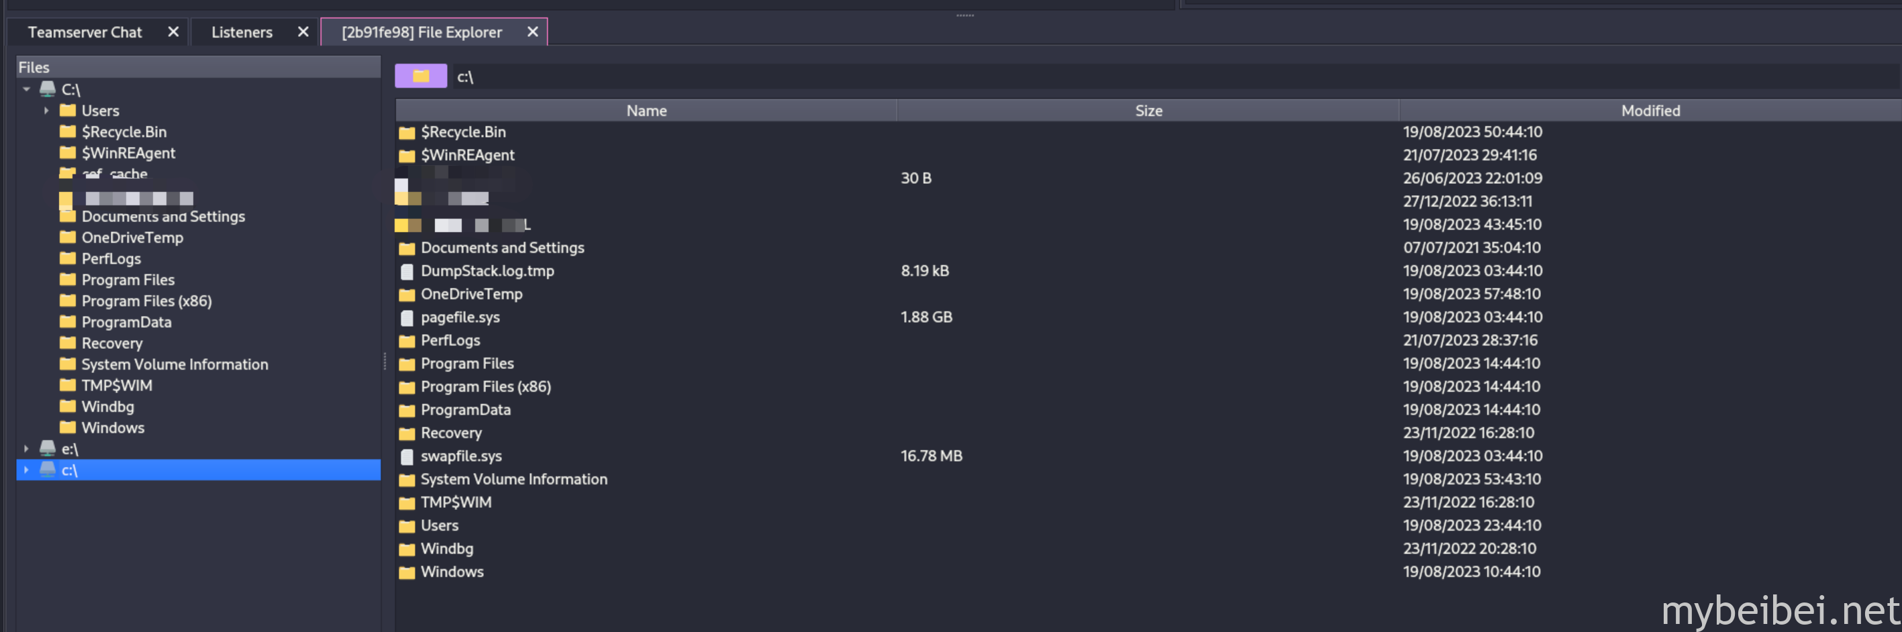Viewport: 1902px width, 632px height.
Task: Click the Windbg folder icon in tree
Action: click(68, 407)
